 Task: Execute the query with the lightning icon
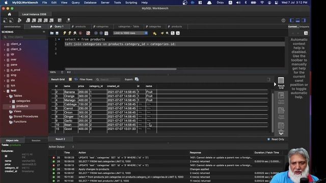65,33
